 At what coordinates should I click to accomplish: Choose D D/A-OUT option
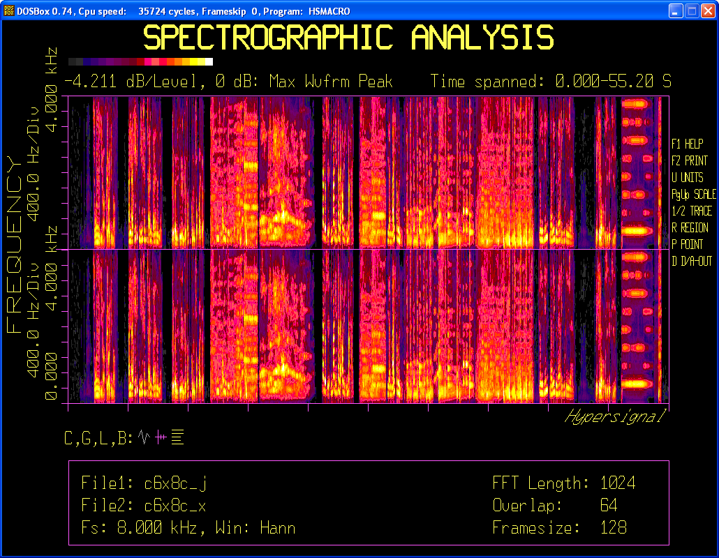point(692,261)
